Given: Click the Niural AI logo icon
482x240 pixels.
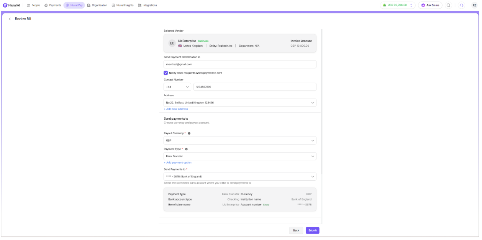Looking at the screenshot, I should coord(5,5).
